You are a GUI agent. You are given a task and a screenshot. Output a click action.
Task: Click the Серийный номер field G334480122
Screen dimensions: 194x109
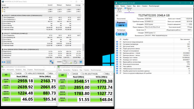click(155, 21)
